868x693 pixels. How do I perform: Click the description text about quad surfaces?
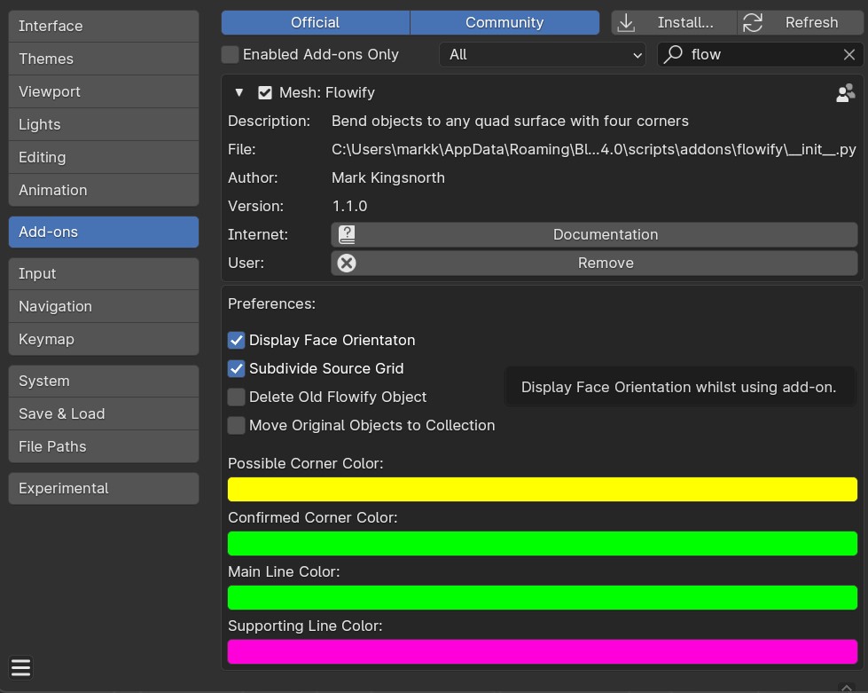click(510, 122)
